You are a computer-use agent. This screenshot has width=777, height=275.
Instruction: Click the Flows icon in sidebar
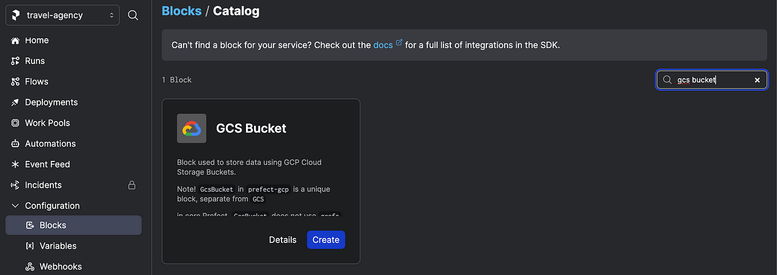point(15,82)
